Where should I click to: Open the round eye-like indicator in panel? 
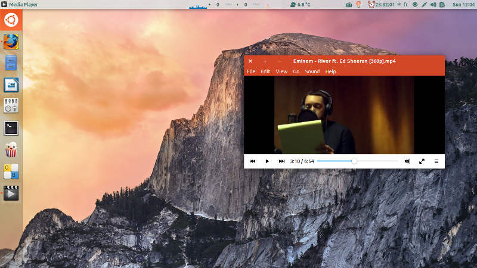click(x=415, y=5)
